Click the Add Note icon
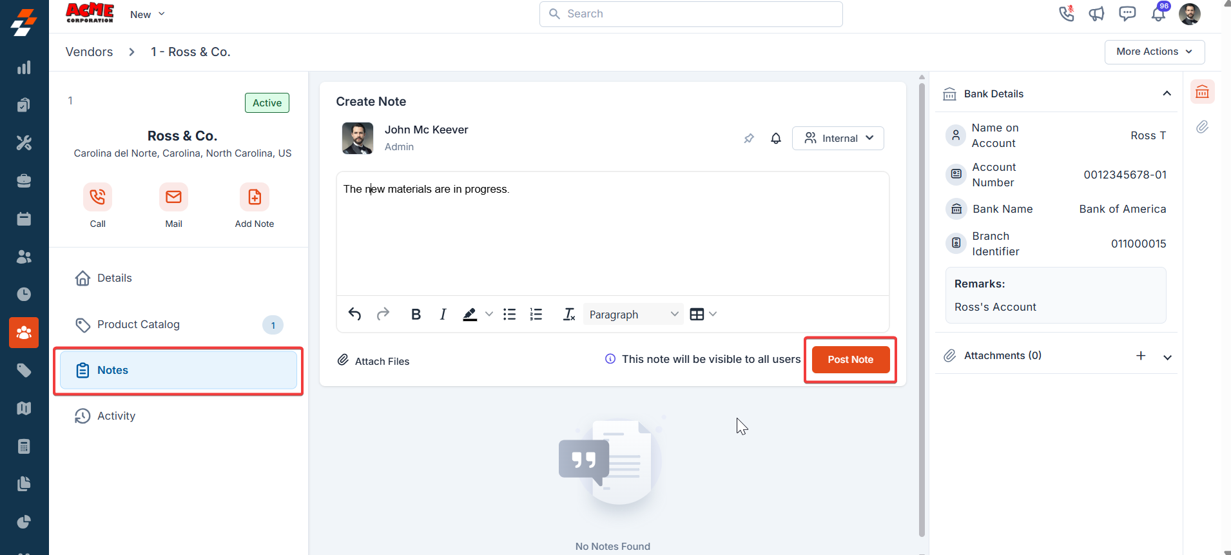This screenshot has width=1231, height=555. coord(255,197)
